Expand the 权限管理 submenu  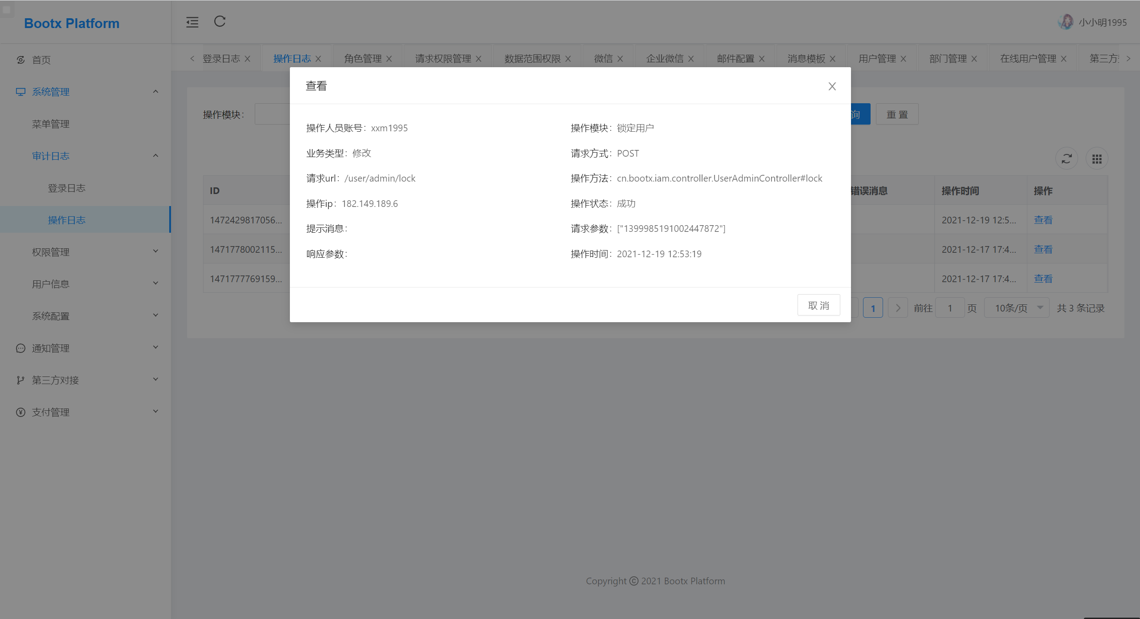[155, 251]
